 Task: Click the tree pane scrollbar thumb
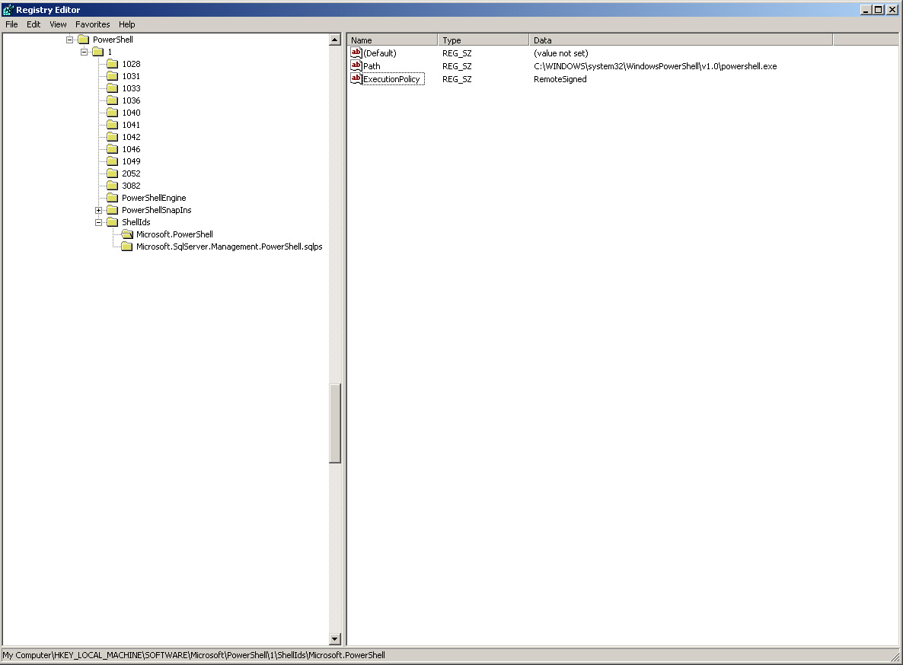point(335,423)
